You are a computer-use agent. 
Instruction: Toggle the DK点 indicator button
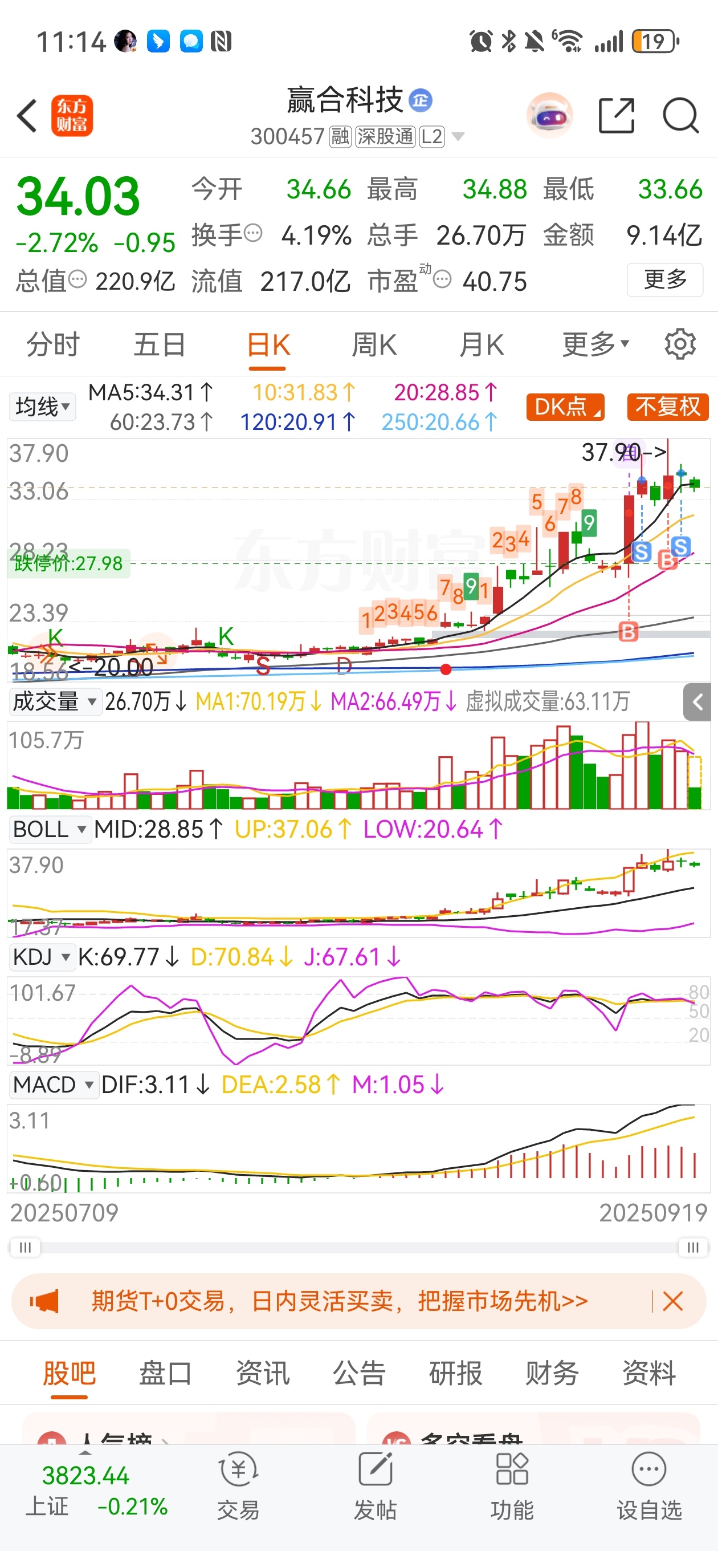point(565,407)
